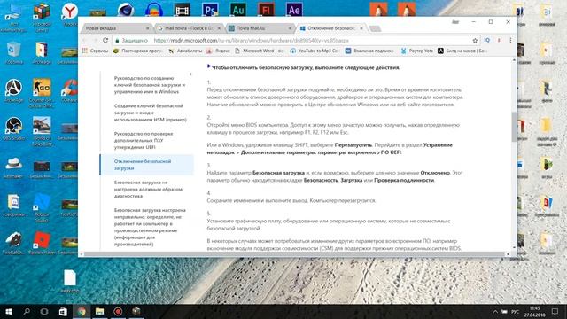
Task: Select the After Effects desktop icon
Action: (x=294, y=10)
